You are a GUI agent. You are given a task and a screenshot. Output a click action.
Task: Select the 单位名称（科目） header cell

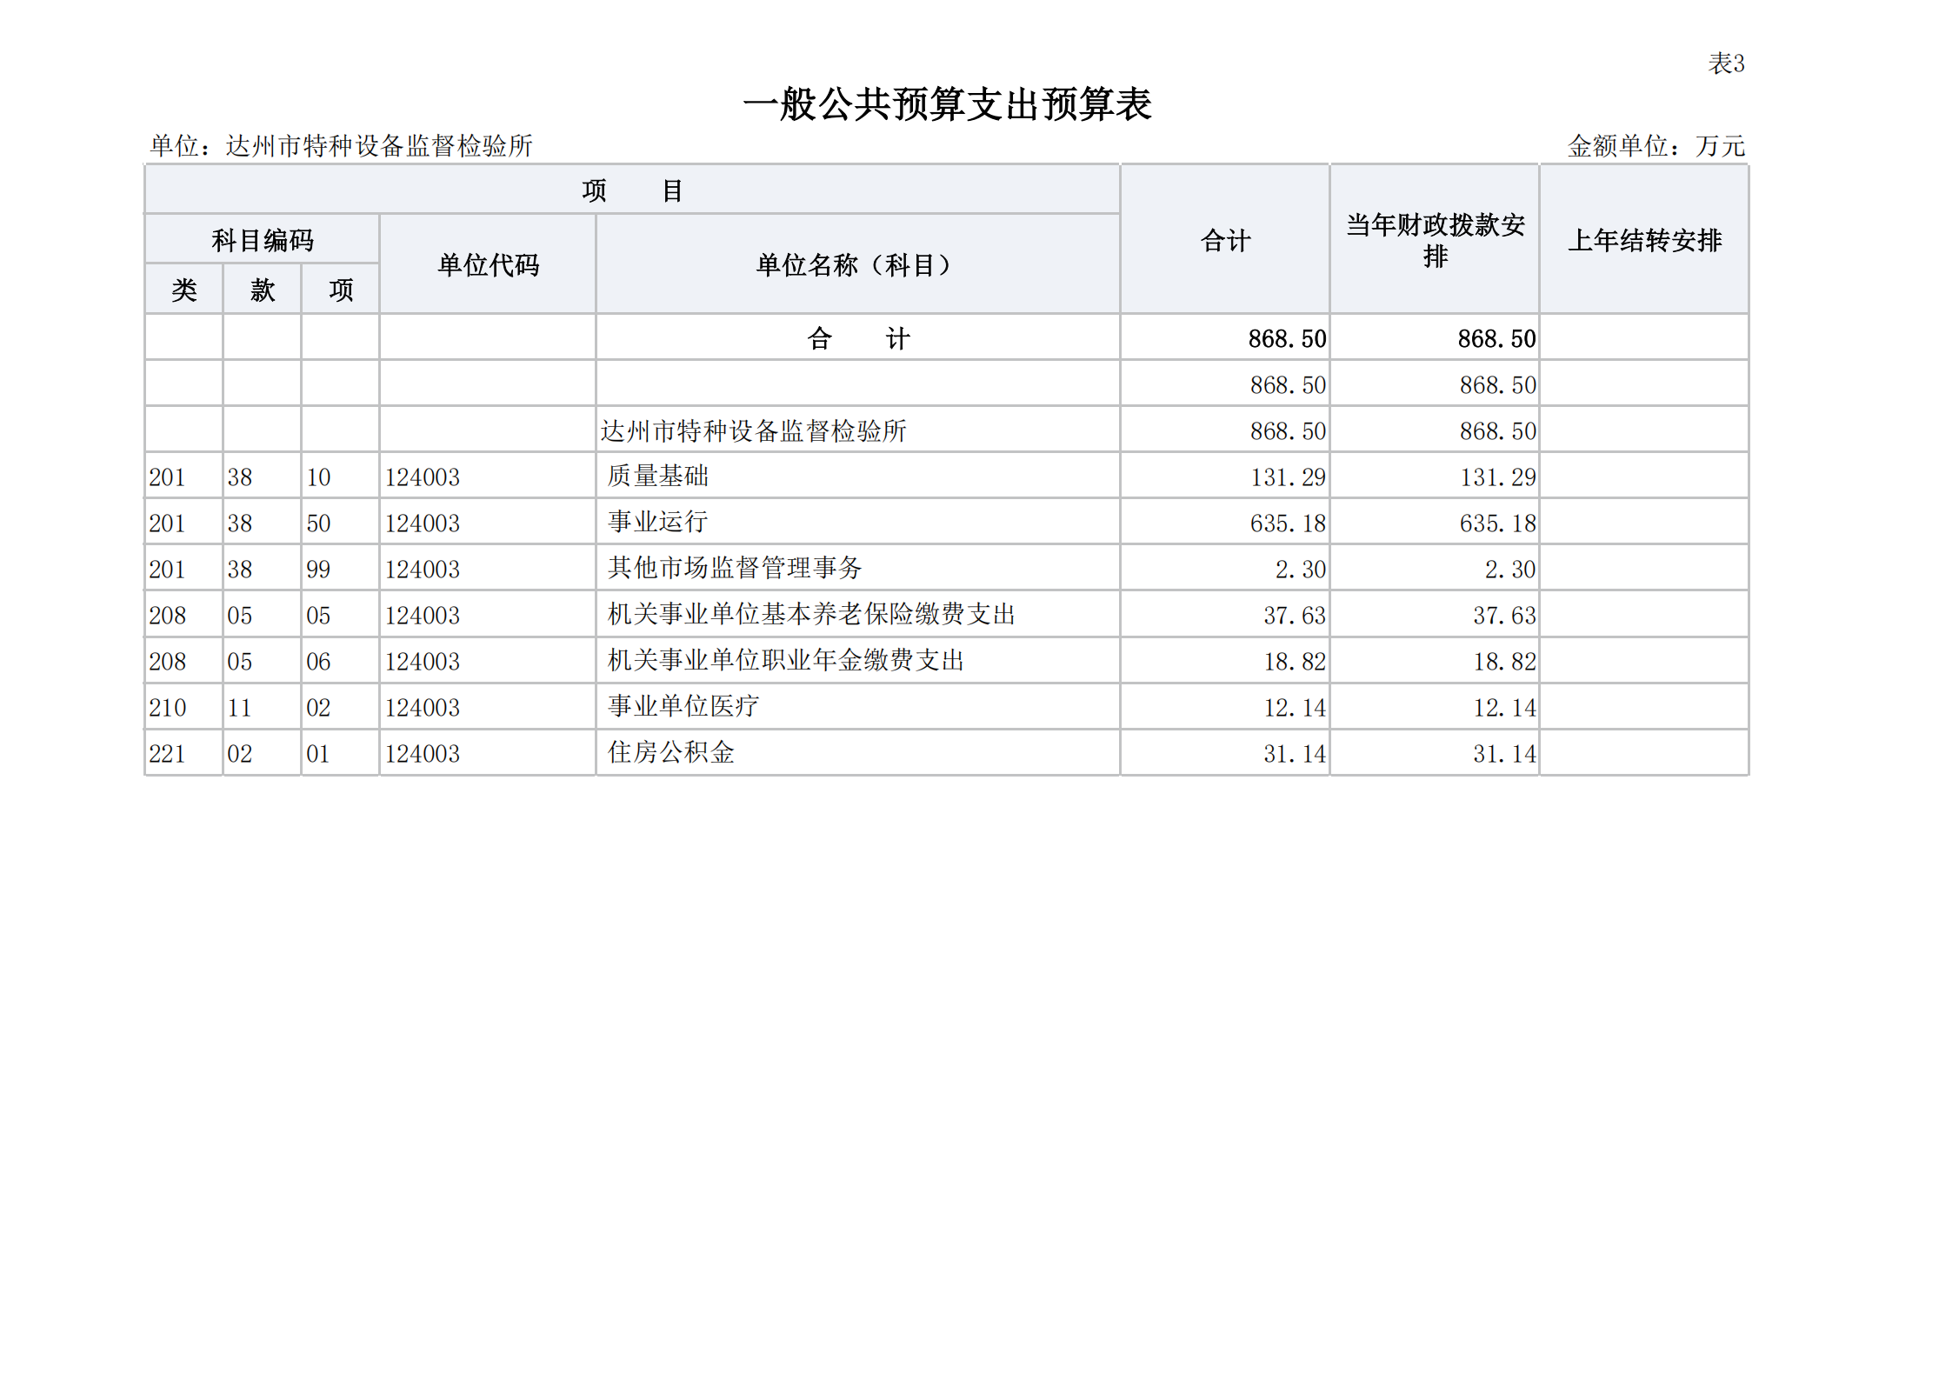pyautogui.click(x=856, y=264)
